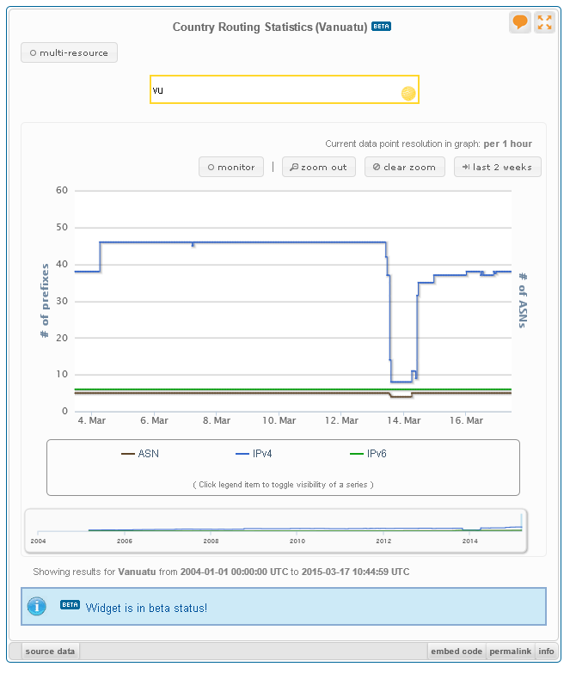Focus the country search input field

273,89
